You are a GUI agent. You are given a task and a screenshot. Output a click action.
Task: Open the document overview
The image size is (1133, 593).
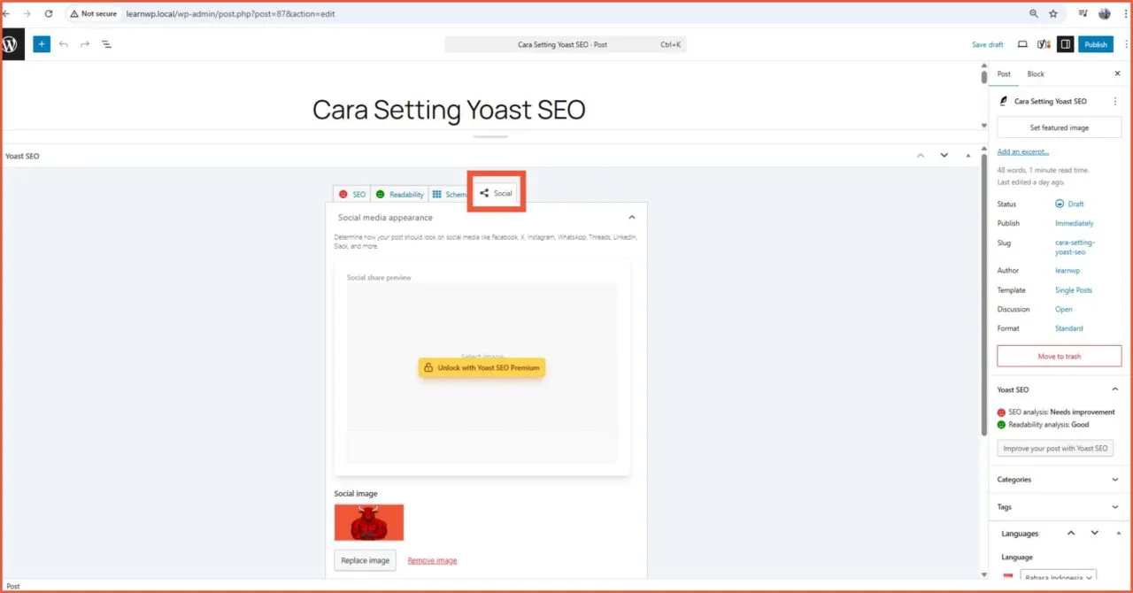click(x=106, y=44)
